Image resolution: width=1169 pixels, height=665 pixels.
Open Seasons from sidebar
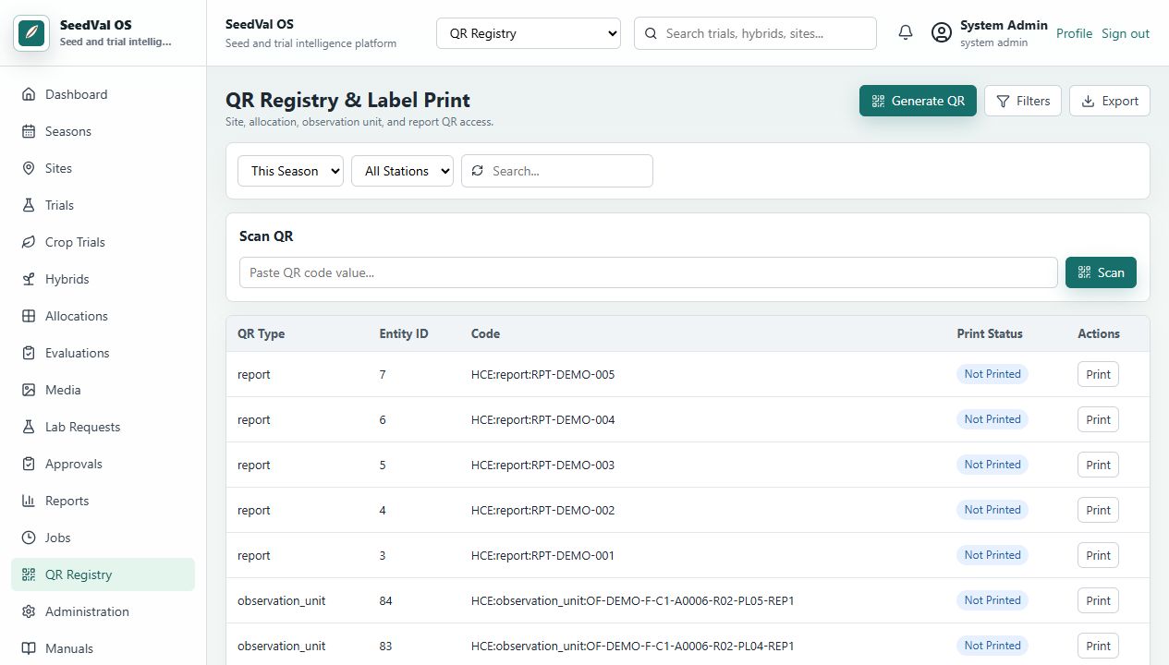[103, 131]
